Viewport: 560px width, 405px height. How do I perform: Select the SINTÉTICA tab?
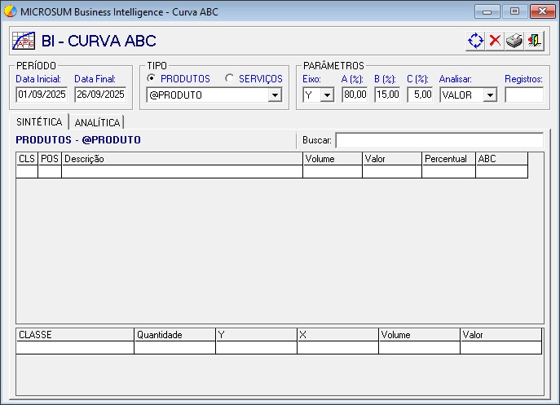pyautogui.click(x=39, y=121)
